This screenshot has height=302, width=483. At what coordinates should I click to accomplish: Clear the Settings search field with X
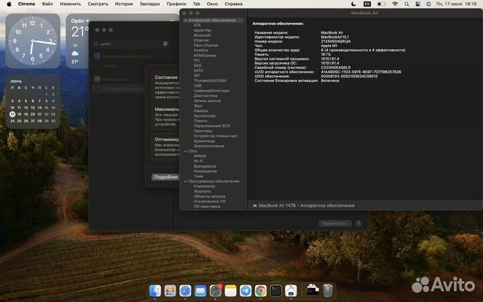(166, 44)
